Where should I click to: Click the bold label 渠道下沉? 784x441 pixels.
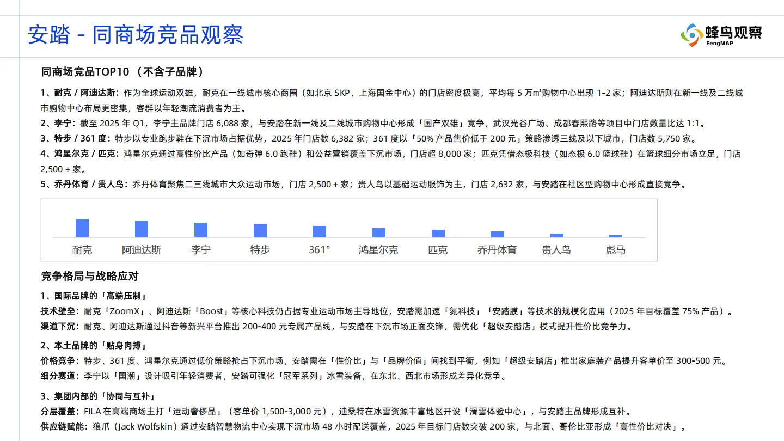(x=61, y=327)
